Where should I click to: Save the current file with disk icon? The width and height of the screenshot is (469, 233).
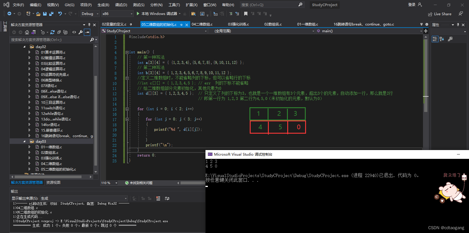tap(45, 14)
